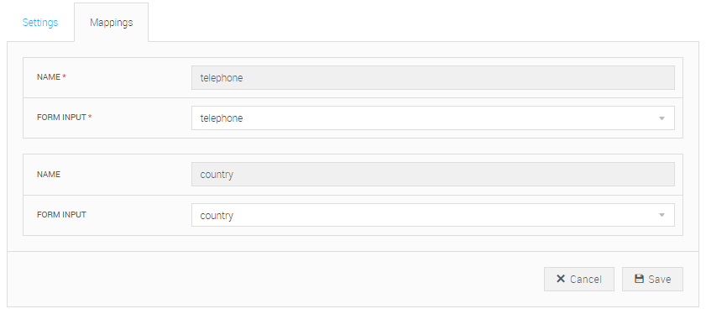
Task: Expand the country form input dropdown arrow
Action: (662, 215)
